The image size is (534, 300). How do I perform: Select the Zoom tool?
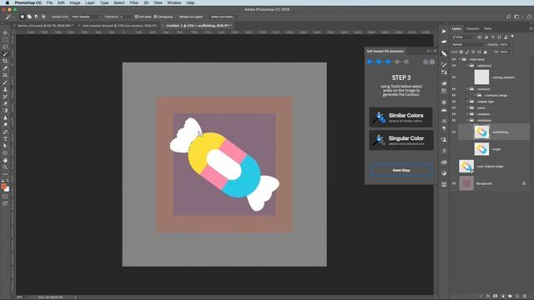5,167
